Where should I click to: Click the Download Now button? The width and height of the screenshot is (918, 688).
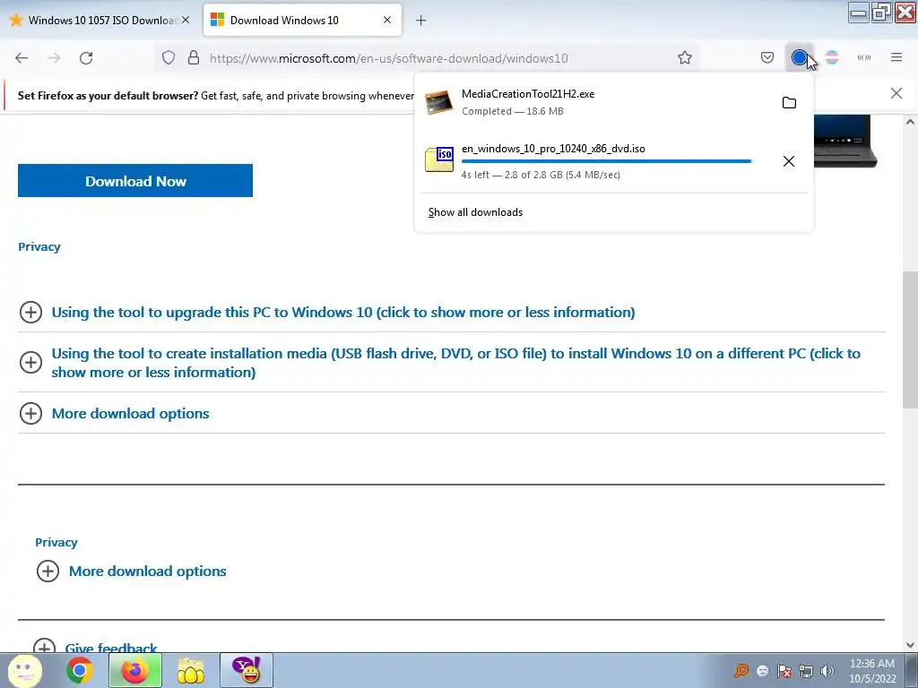click(x=135, y=181)
